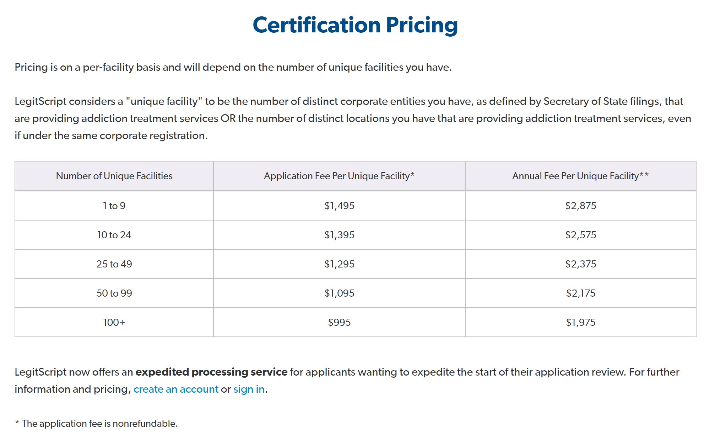This screenshot has width=715, height=435.
Task: Click the $1,095 application fee cell
Action: (339, 293)
